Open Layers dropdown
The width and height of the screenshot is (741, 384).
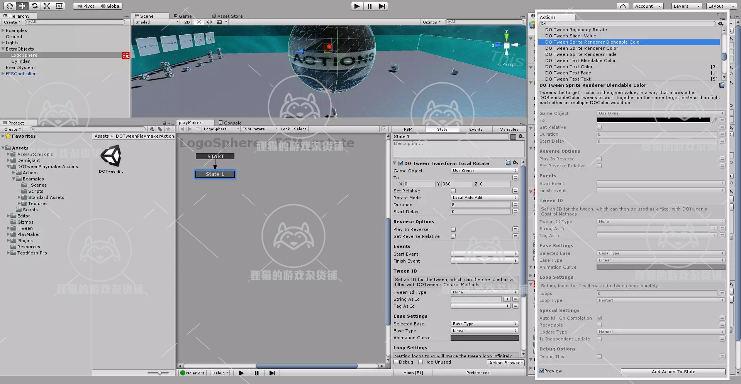tap(687, 6)
